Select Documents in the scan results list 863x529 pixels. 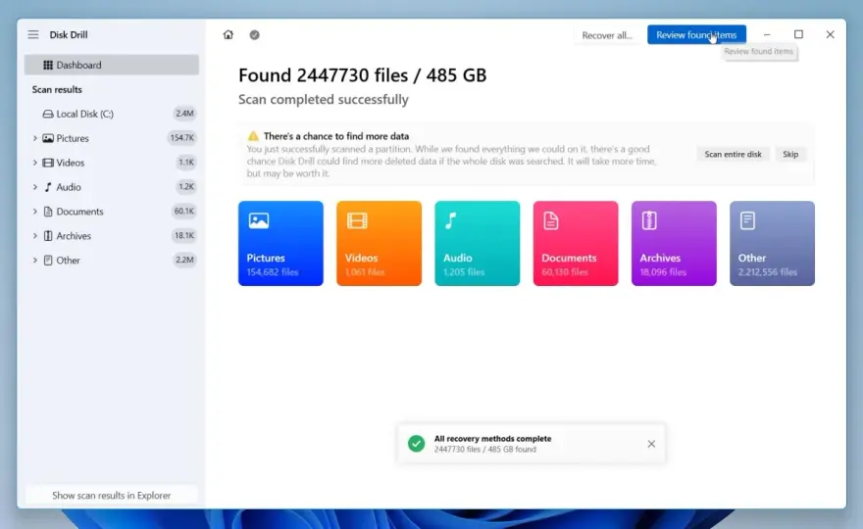tap(111, 212)
